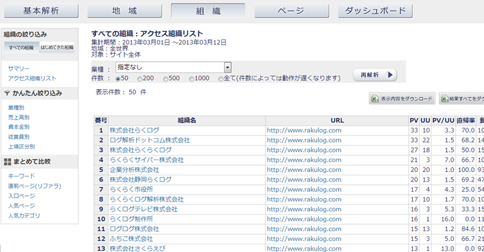
Task: Open the 業種 dropdown arrow
Action: [x=227, y=67]
